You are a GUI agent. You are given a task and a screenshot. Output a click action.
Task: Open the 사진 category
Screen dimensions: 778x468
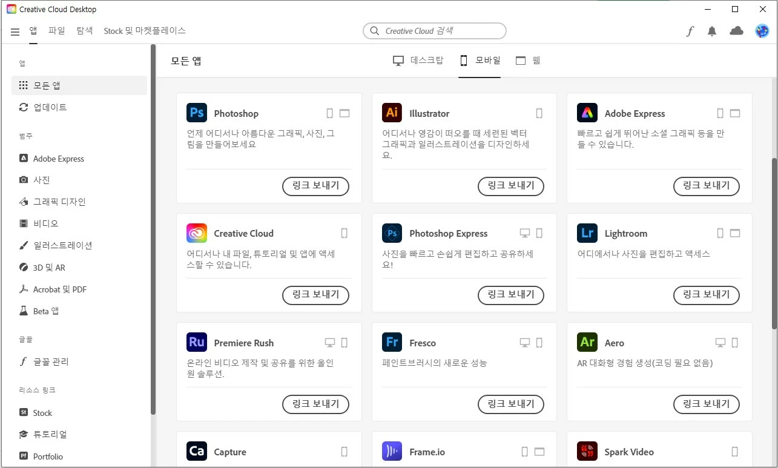pyautogui.click(x=79, y=180)
